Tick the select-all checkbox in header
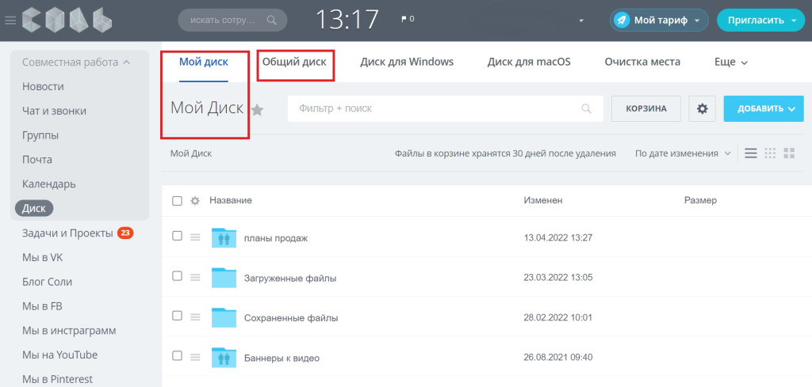The height and width of the screenshot is (387, 812). click(x=177, y=201)
